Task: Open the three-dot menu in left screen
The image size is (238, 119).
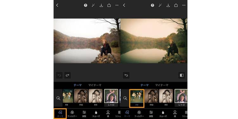Action: point(117,5)
